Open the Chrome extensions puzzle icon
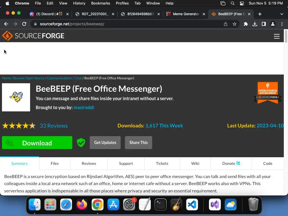This screenshot has height=216, width=288. click(x=246, y=24)
